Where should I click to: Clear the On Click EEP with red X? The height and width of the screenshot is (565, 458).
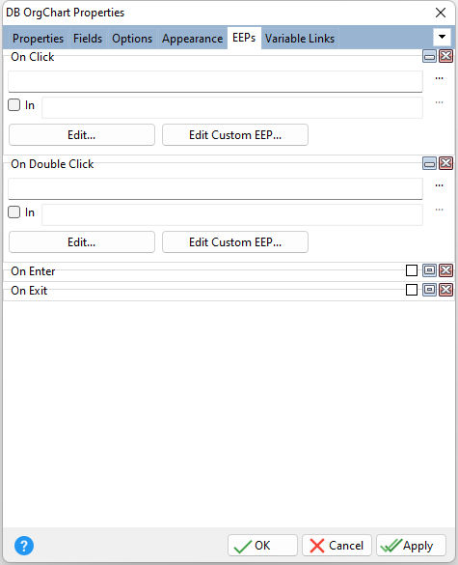pos(445,56)
